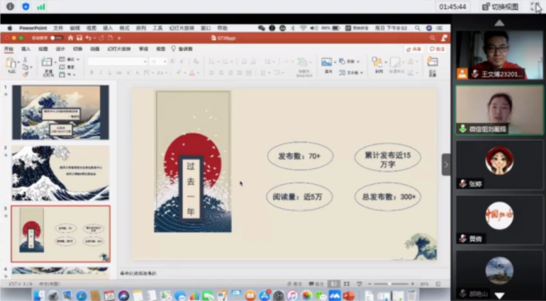Click the Cut scissors icon
Image resolution: width=546 pixels, height=301 pixels.
coord(25,60)
